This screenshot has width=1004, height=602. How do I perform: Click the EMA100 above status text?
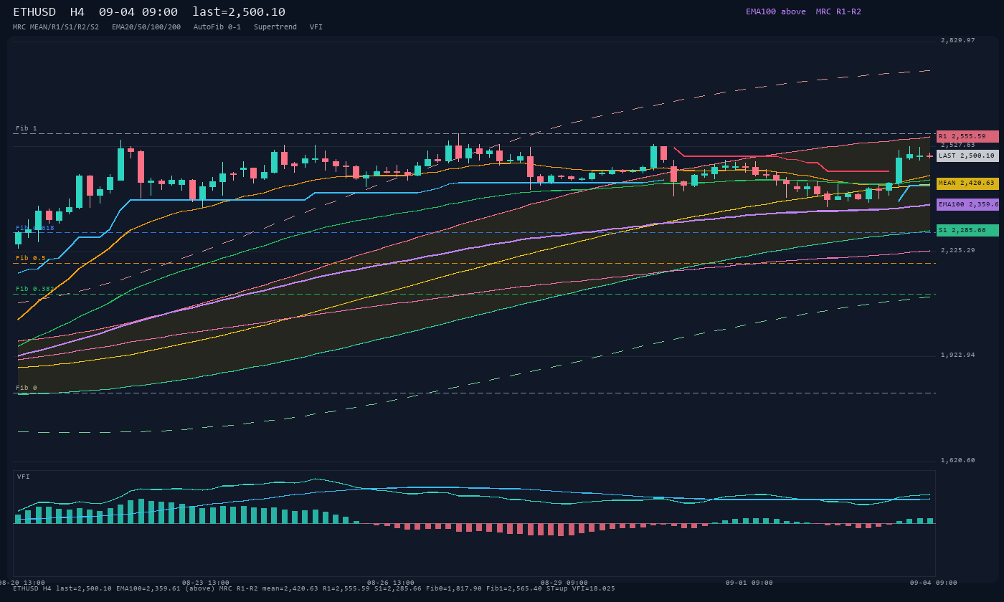pyautogui.click(x=776, y=11)
